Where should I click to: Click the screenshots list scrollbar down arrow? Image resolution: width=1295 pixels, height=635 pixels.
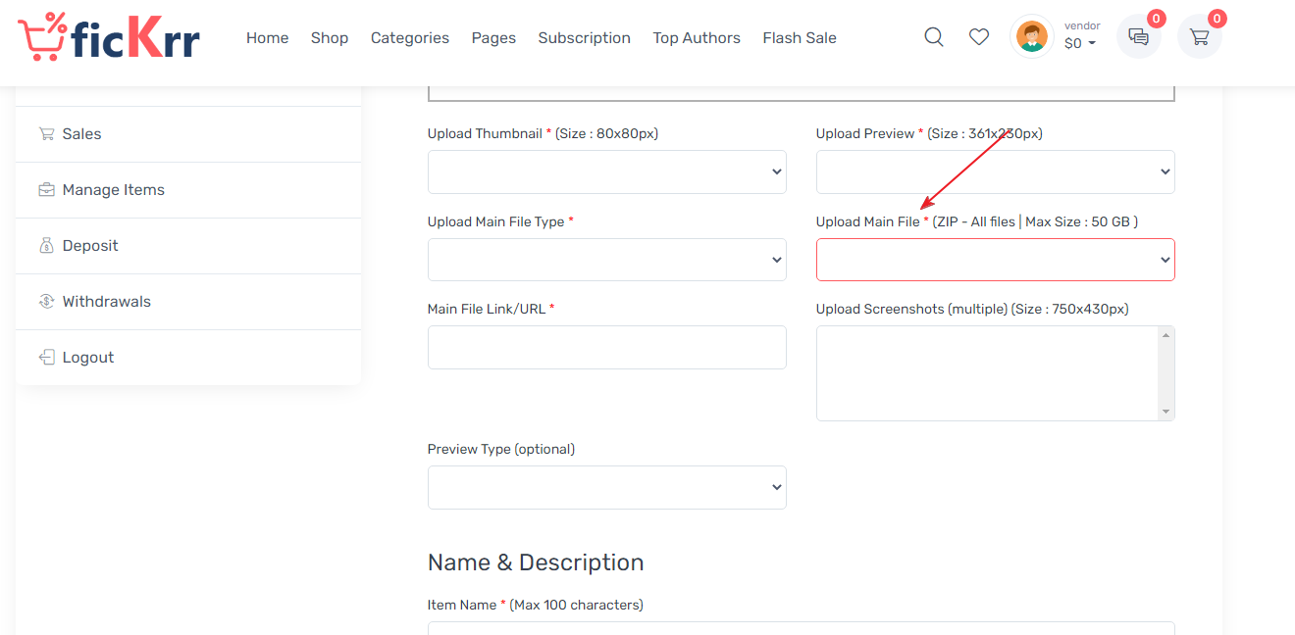pyautogui.click(x=1165, y=412)
